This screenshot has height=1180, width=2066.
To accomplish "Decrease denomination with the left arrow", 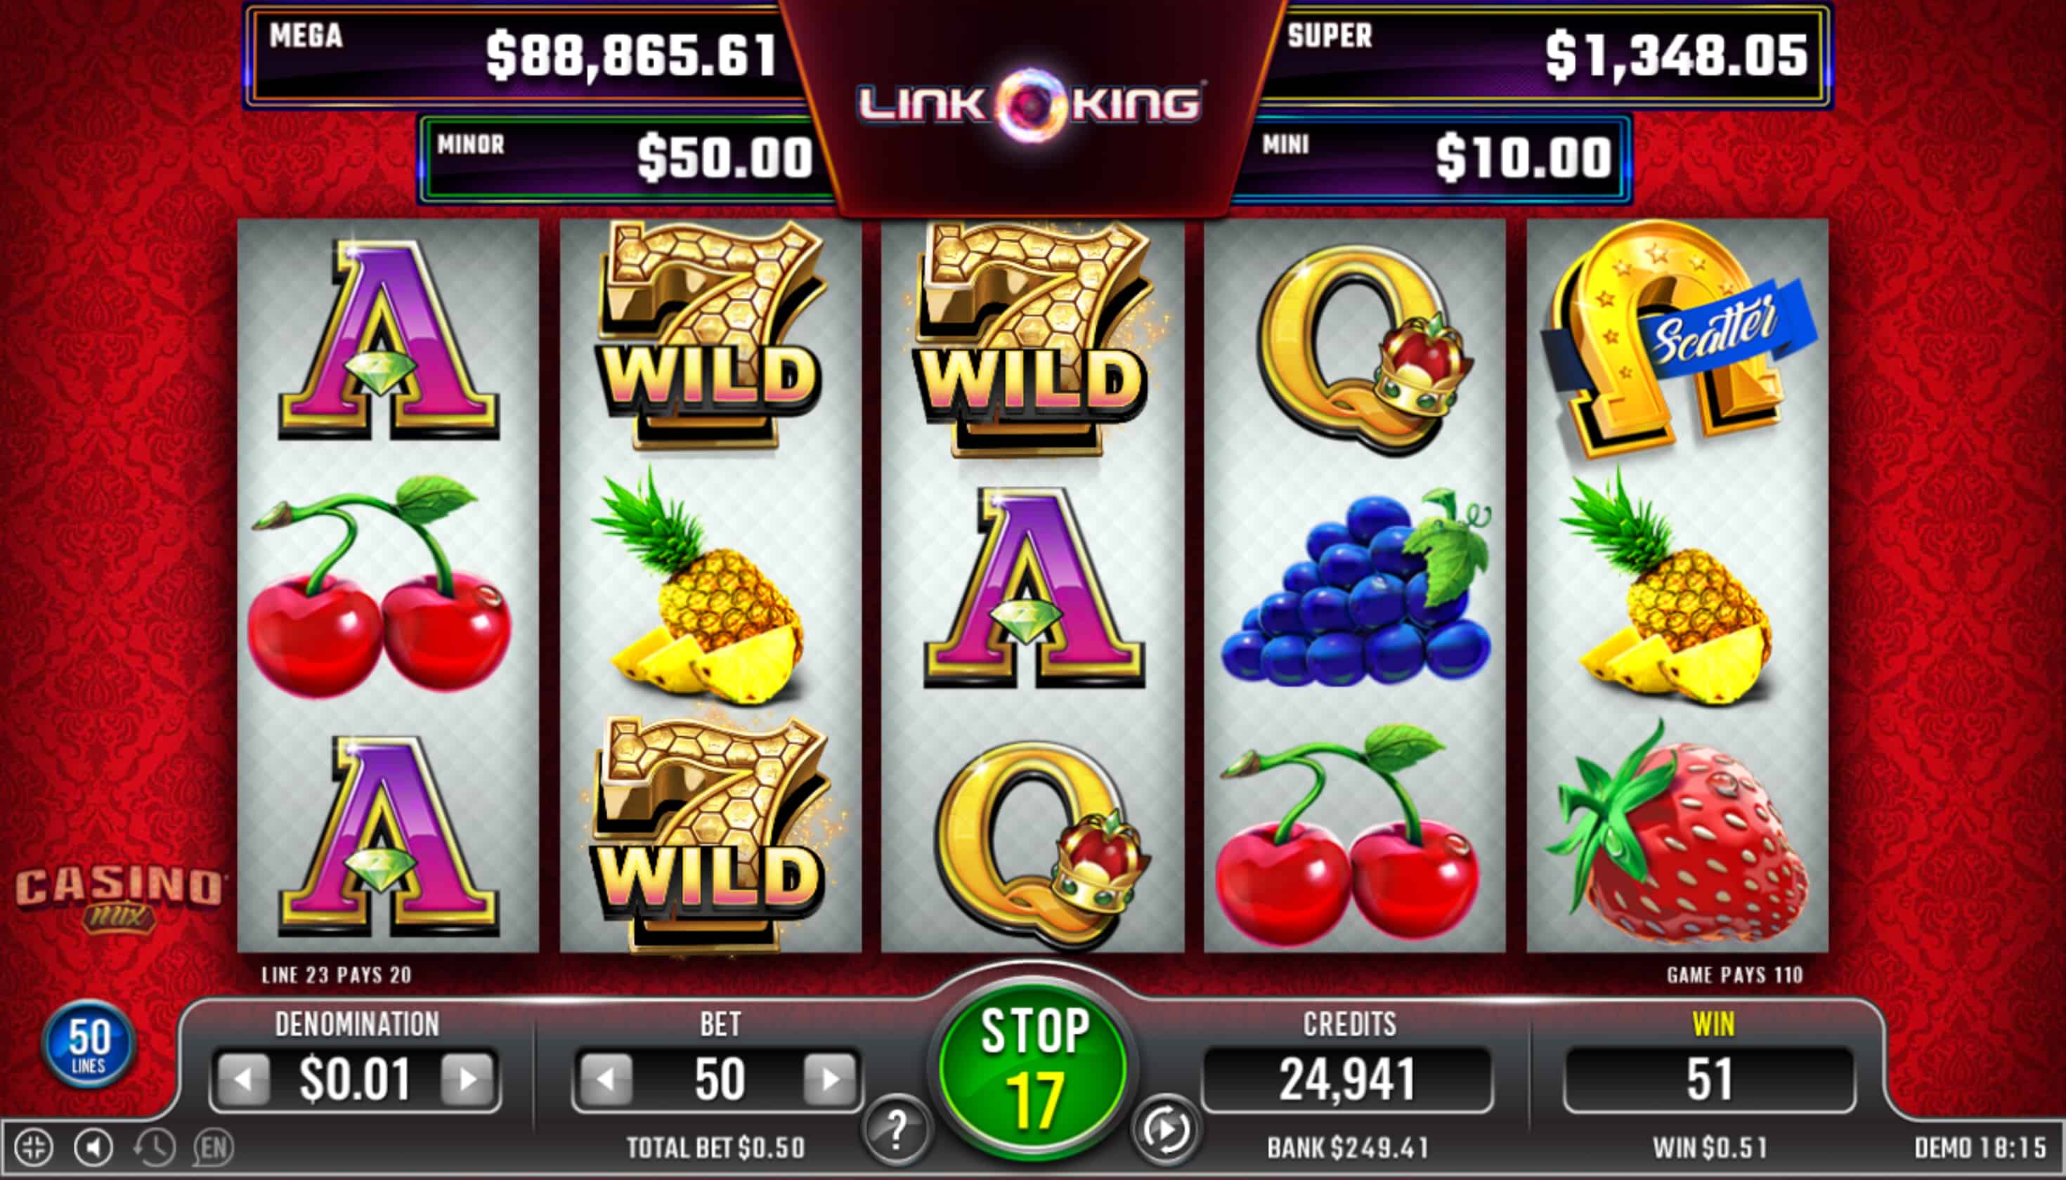I will pyautogui.click(x=243, y=1080).
